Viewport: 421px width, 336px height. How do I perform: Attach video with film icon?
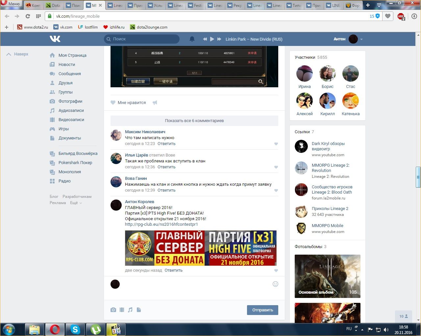(x=122, y=310)
